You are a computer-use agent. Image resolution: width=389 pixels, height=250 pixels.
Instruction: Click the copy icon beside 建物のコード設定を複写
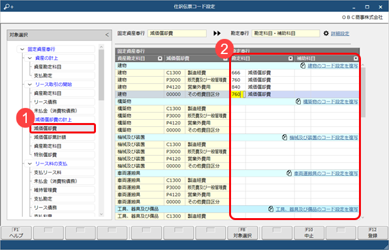(x=303, y=66)
